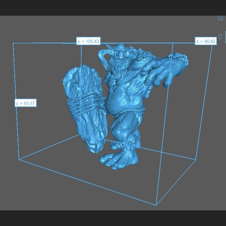Screen dimensions: 226x226
Task: Click the bounding box bottom-left corner
Action: point(19,159)
